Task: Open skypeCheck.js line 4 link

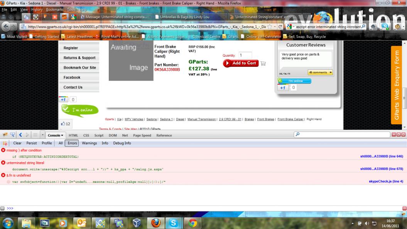Action: pyautogui.click(x=386, y=182)
